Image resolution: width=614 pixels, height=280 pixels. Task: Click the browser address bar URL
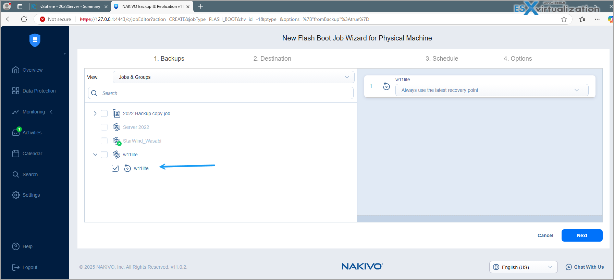coord(224,19)
